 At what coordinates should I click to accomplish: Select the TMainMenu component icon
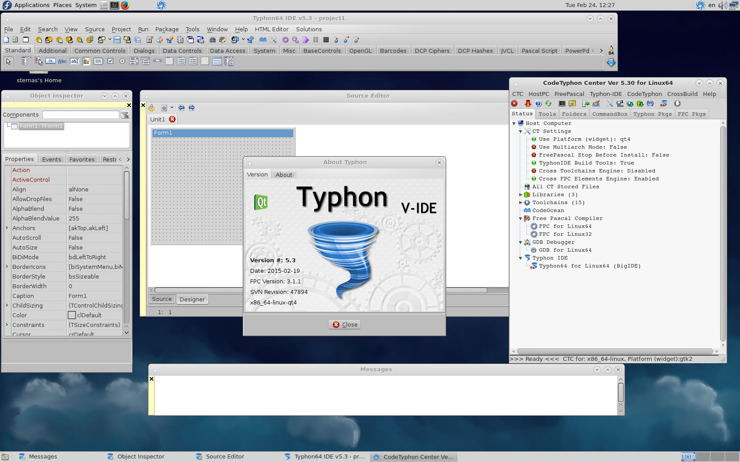point(26,61)
